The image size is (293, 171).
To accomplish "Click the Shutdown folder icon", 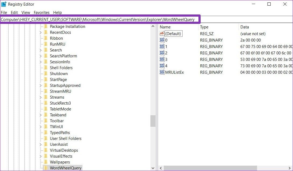I will 46,74.
